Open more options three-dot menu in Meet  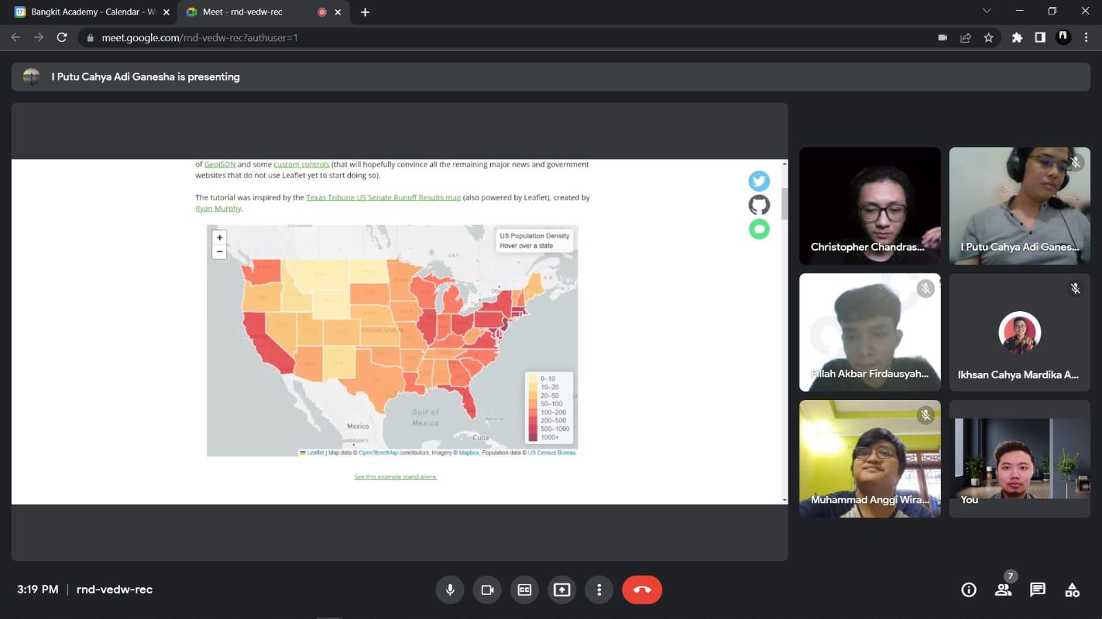pyautogui.click(x=599, y=590)
